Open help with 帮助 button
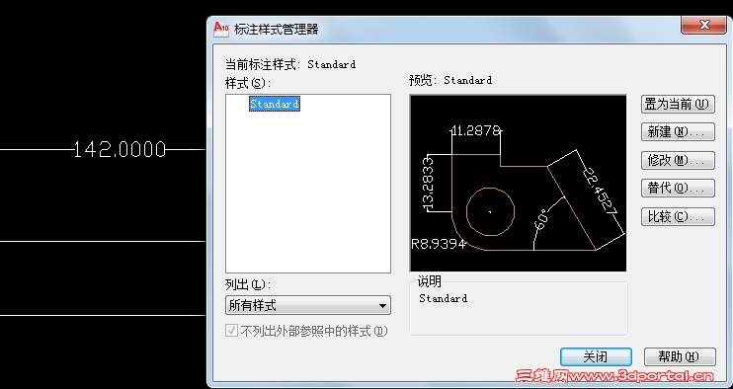Screen dimensions: 733x389 pos(680,356)
